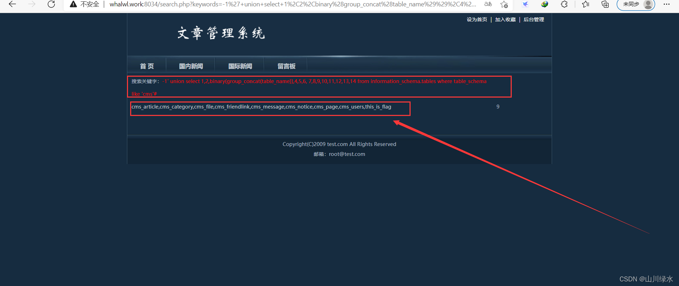
Task: Click the number 9 in the result row
Action: (498, 107)
